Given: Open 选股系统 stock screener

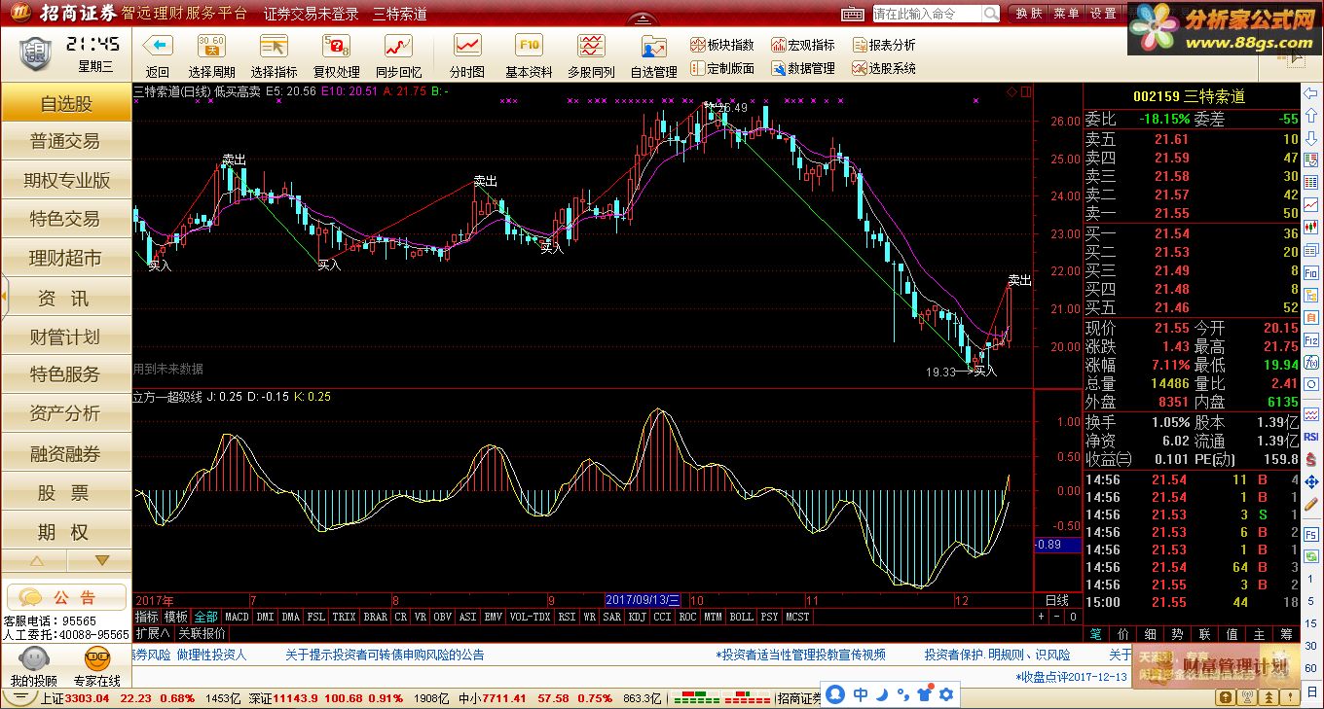Looking at the screenshot, I should tap(884, 68).
